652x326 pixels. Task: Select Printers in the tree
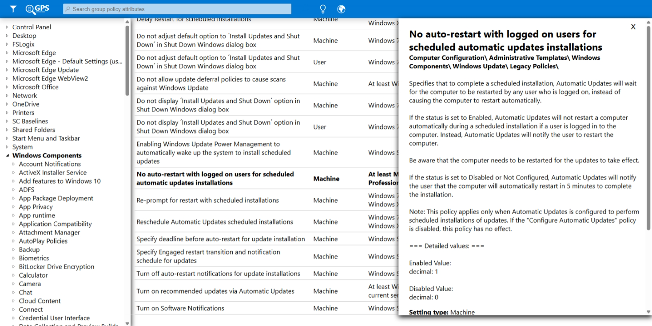click(x=23, y=113)
